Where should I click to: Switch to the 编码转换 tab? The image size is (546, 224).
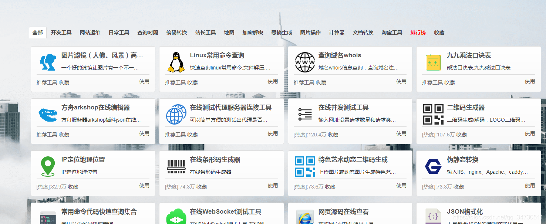(x=177, y=33)
